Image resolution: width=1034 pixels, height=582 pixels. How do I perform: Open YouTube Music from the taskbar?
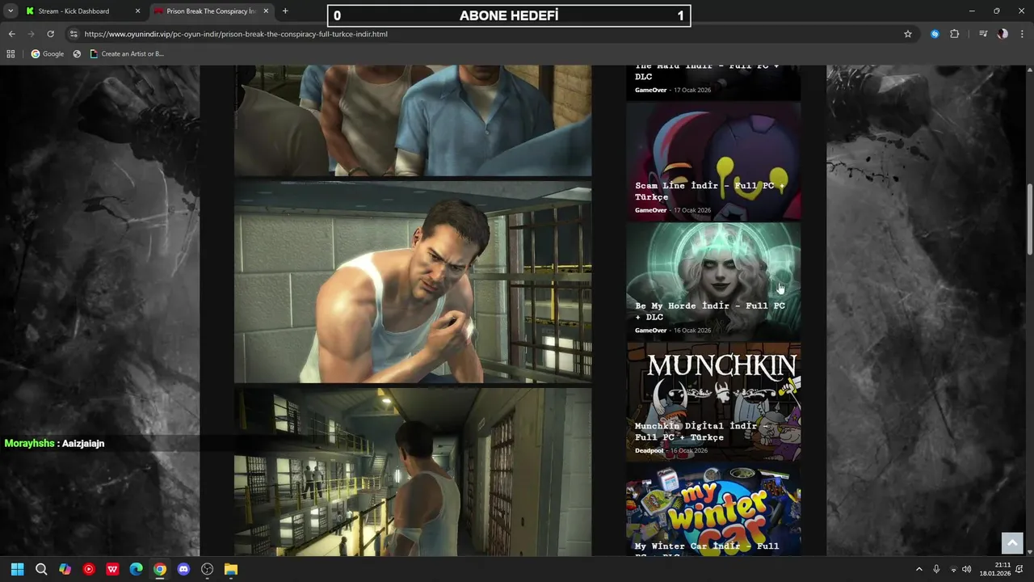click(x=89, y=569)
